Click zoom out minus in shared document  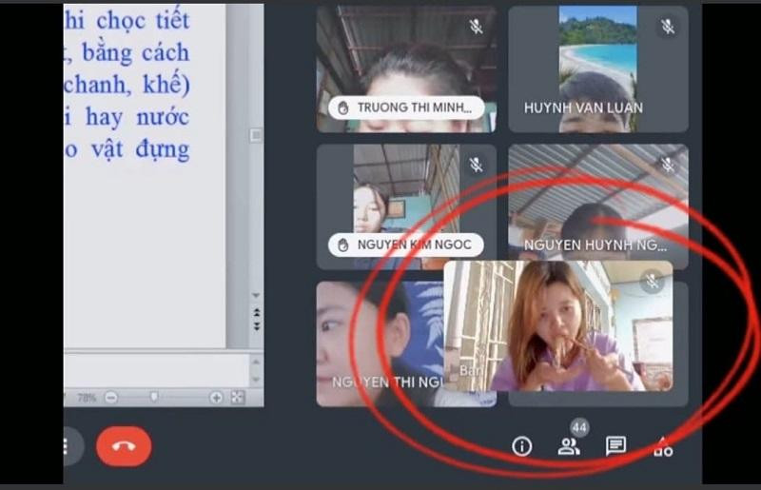tap(111, 398)
